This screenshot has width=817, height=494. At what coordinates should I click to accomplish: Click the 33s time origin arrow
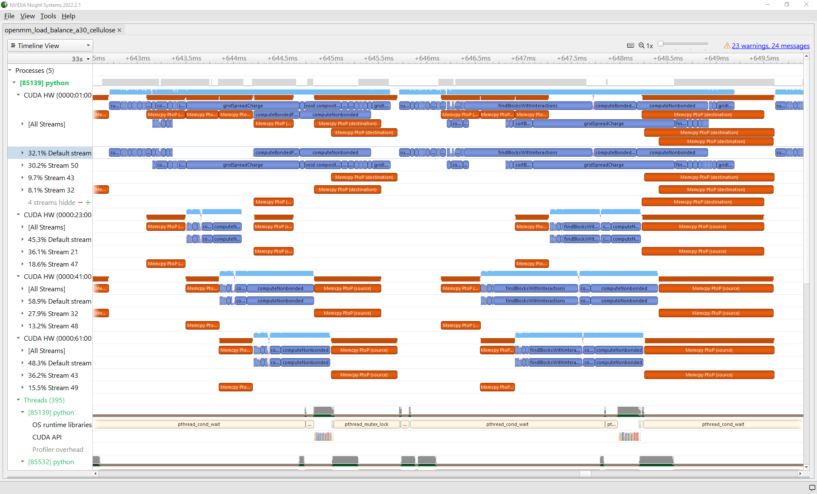pos(88,59)
